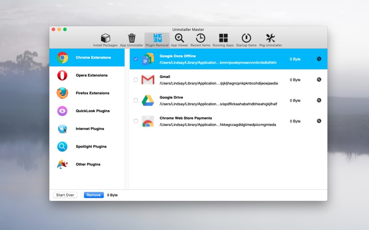This screenshot has height=230, width=369.
Task: Click the Google Docs Offline path text
Action: click(218, 63)
